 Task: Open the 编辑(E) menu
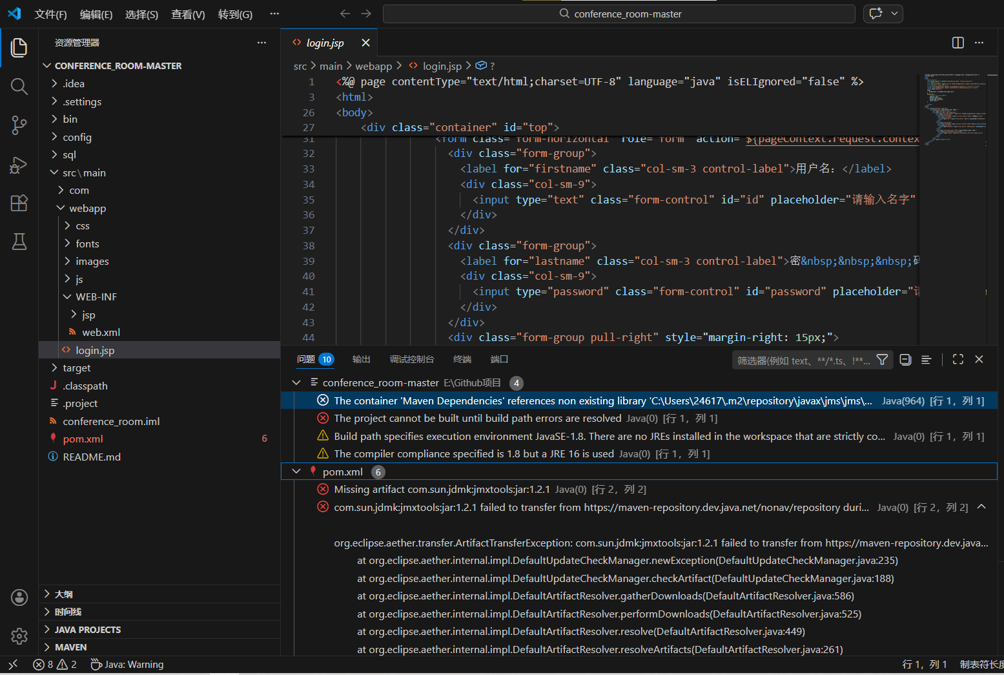96,14
